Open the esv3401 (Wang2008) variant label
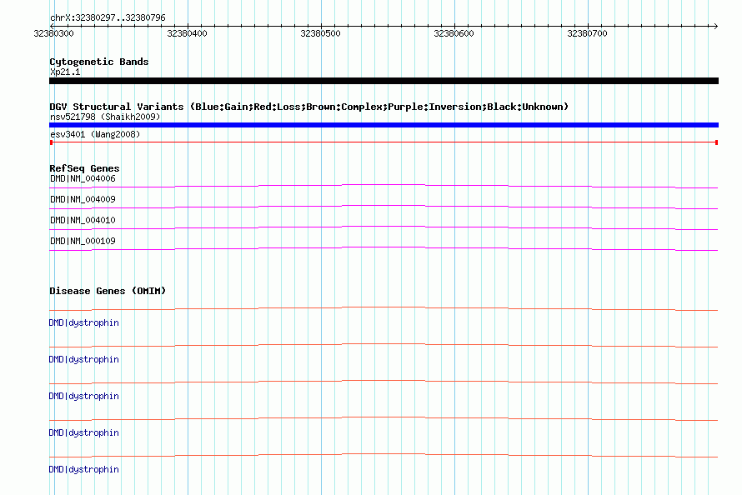Screen dimensions: 742x495 pyautogui.click(x=95, y=134)
